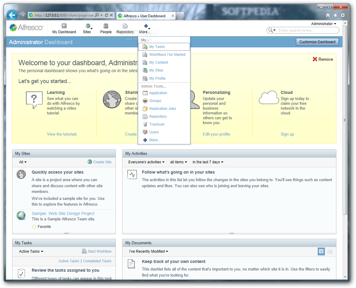Image resolution: width=356 pixels, height=288 pixels.
Task: Refresh the page using address bar icon
Action: (106, 15)
